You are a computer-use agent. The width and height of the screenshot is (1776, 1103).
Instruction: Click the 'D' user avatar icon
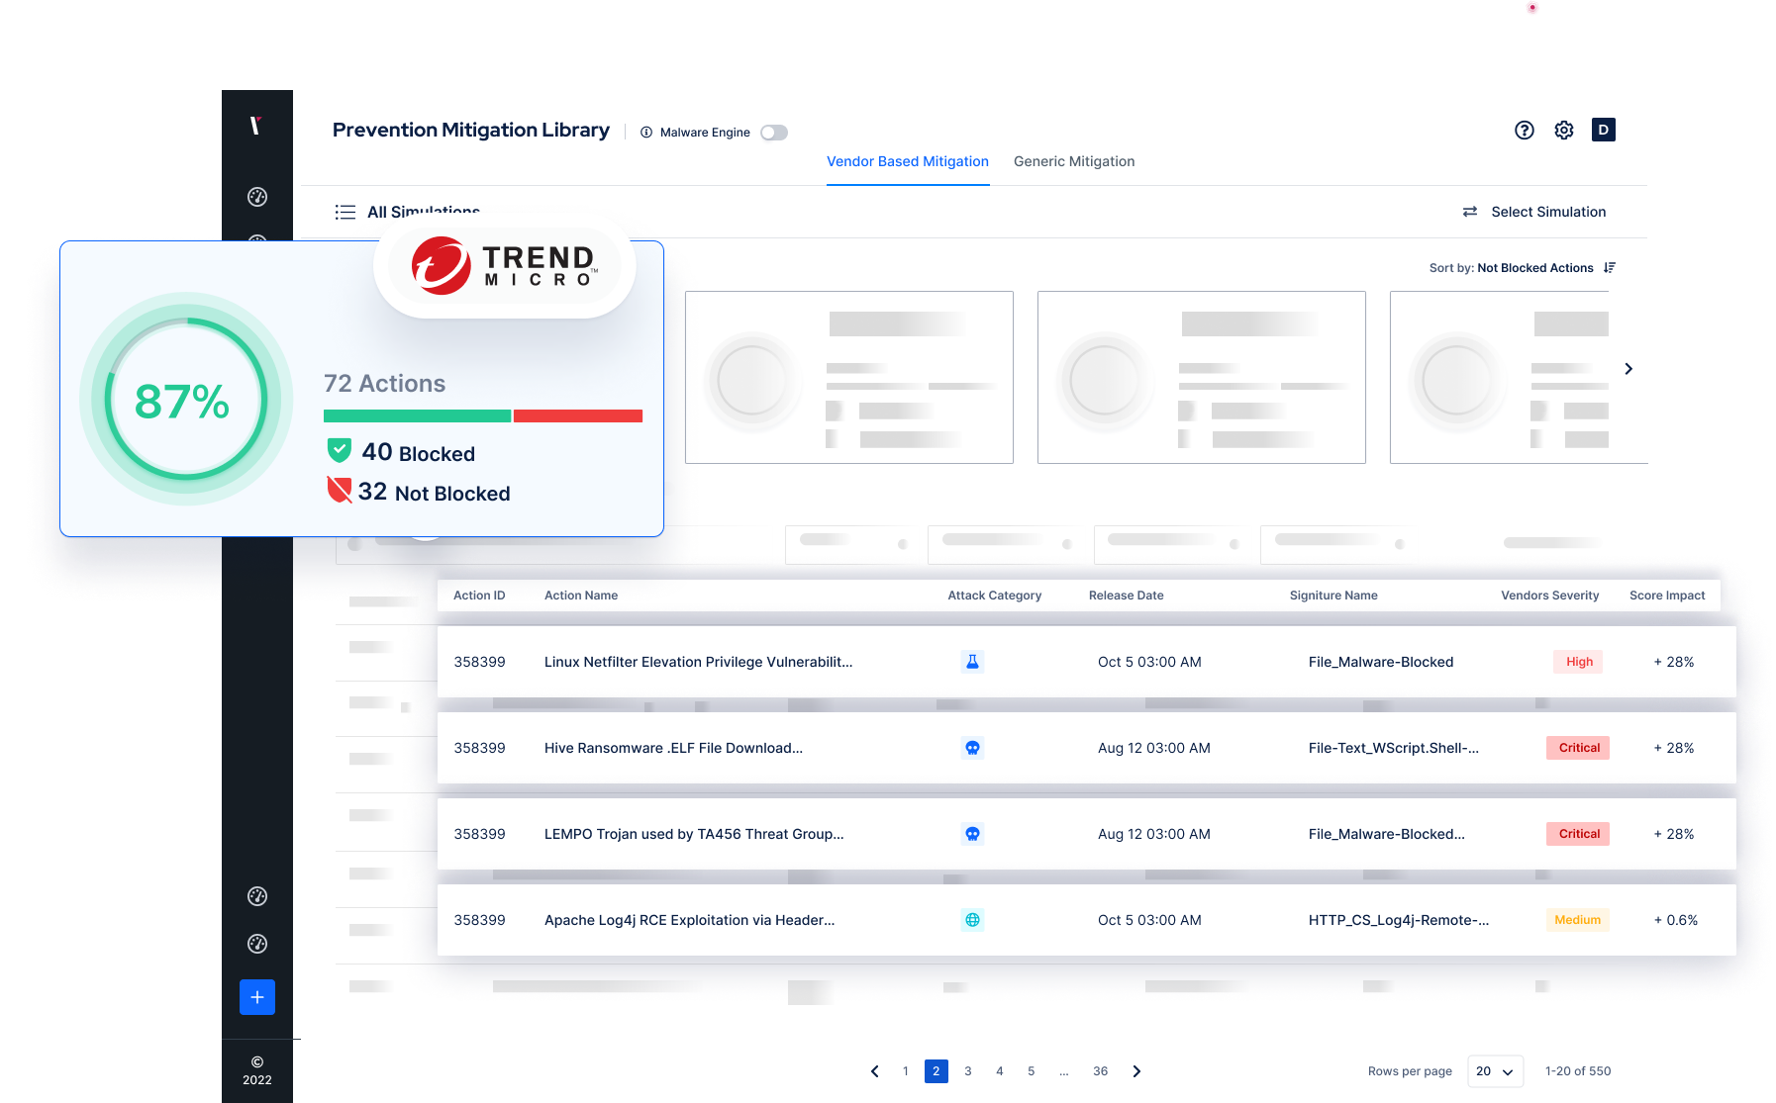coord(1604,130)
